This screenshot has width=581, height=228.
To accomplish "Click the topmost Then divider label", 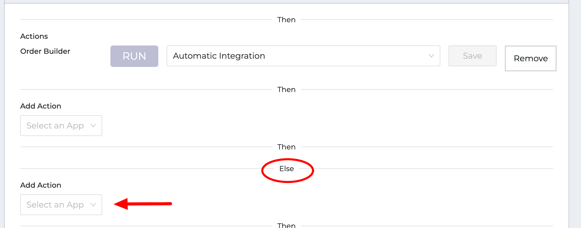I will click(286, 20).
